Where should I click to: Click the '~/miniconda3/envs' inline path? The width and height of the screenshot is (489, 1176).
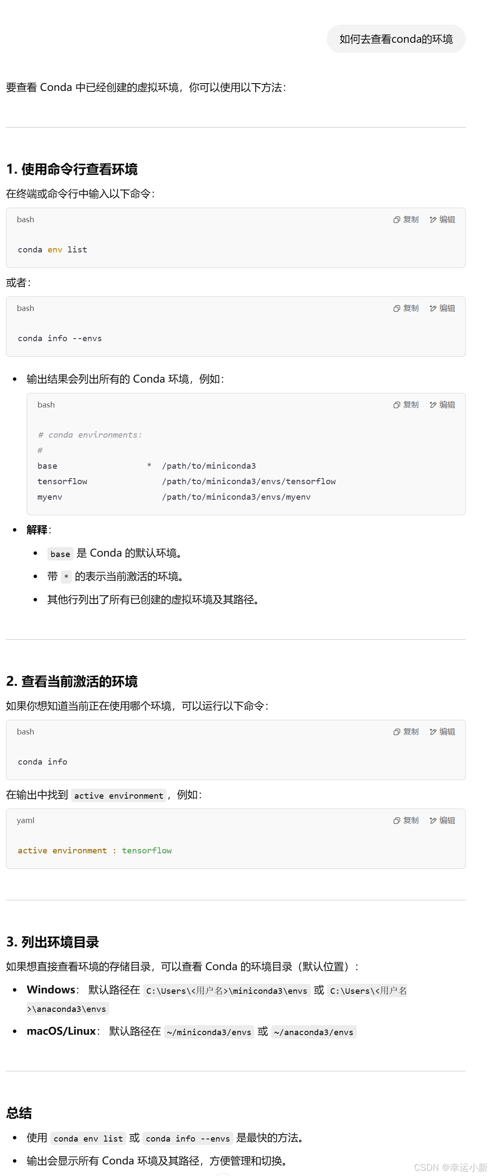pos(209,1032)
